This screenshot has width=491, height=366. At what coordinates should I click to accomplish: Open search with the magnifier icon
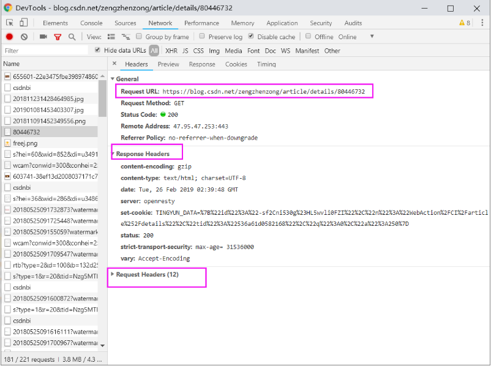click(x=72, y=37)
